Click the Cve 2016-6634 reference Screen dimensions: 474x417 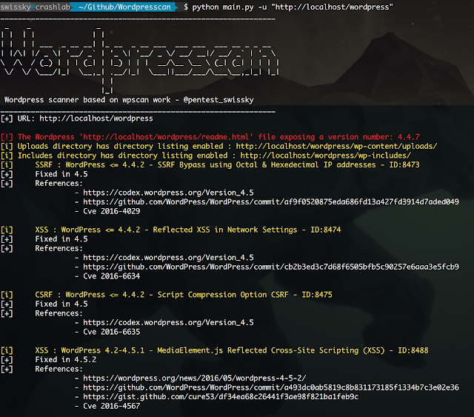coord(112,276)
